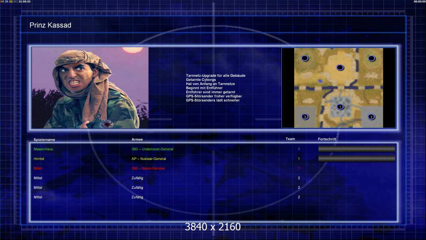Select player name 'MassivHaus'
Image resolution: width=426 pixels, height=240 pixels.
click(x=43, y=149)
